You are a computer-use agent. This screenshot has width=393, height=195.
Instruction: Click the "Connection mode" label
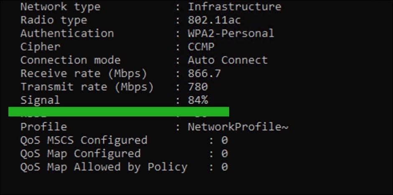tap(70, 60)
